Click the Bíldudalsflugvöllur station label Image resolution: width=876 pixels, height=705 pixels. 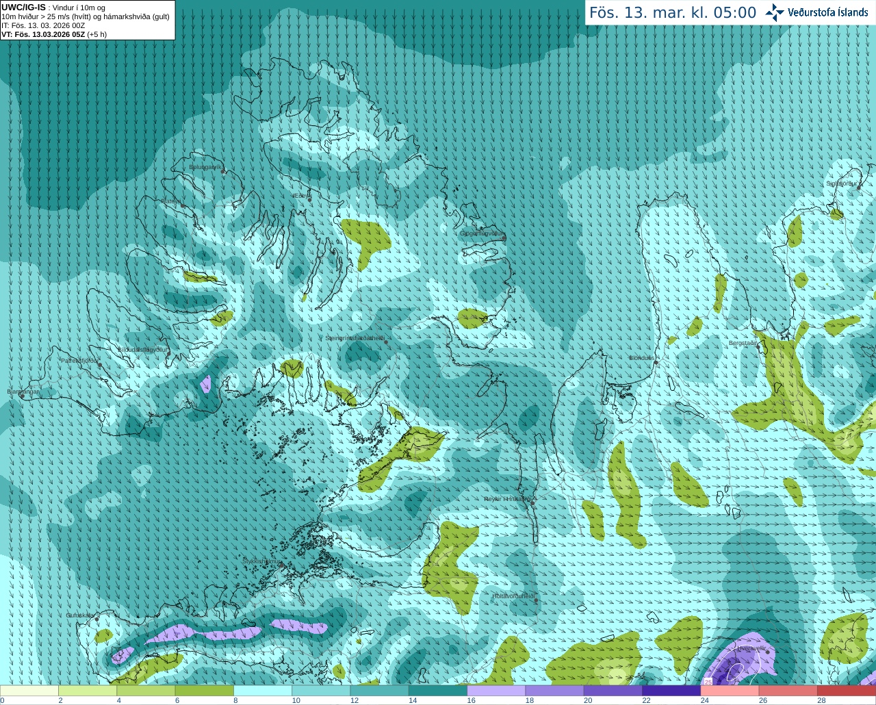(x=143, y=349)
